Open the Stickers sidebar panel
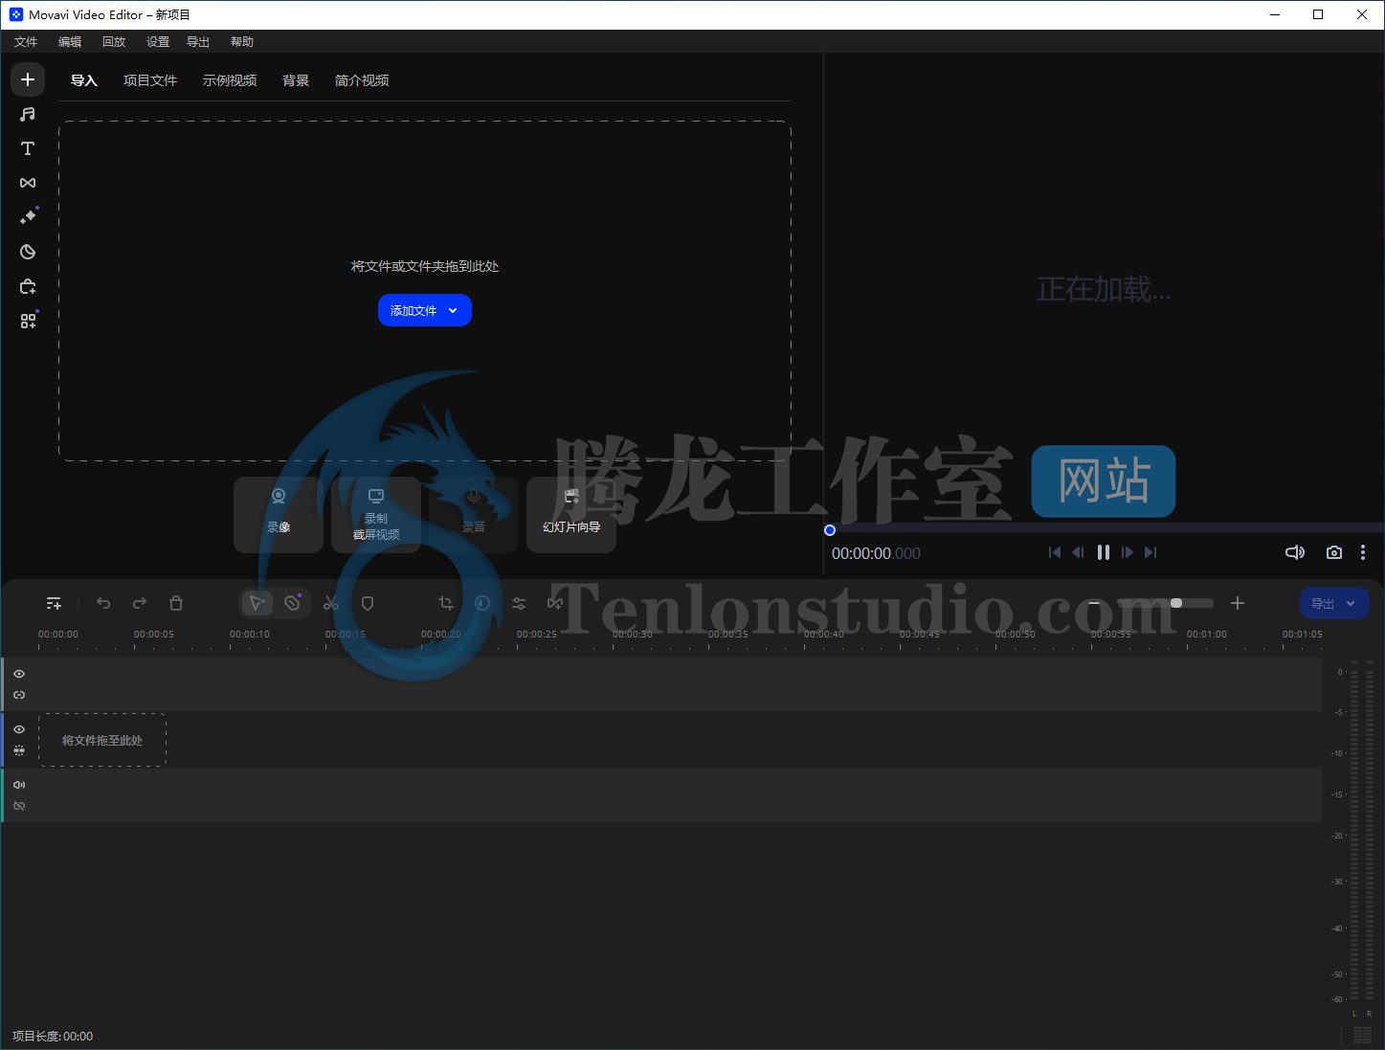 [x=28, y=252]
